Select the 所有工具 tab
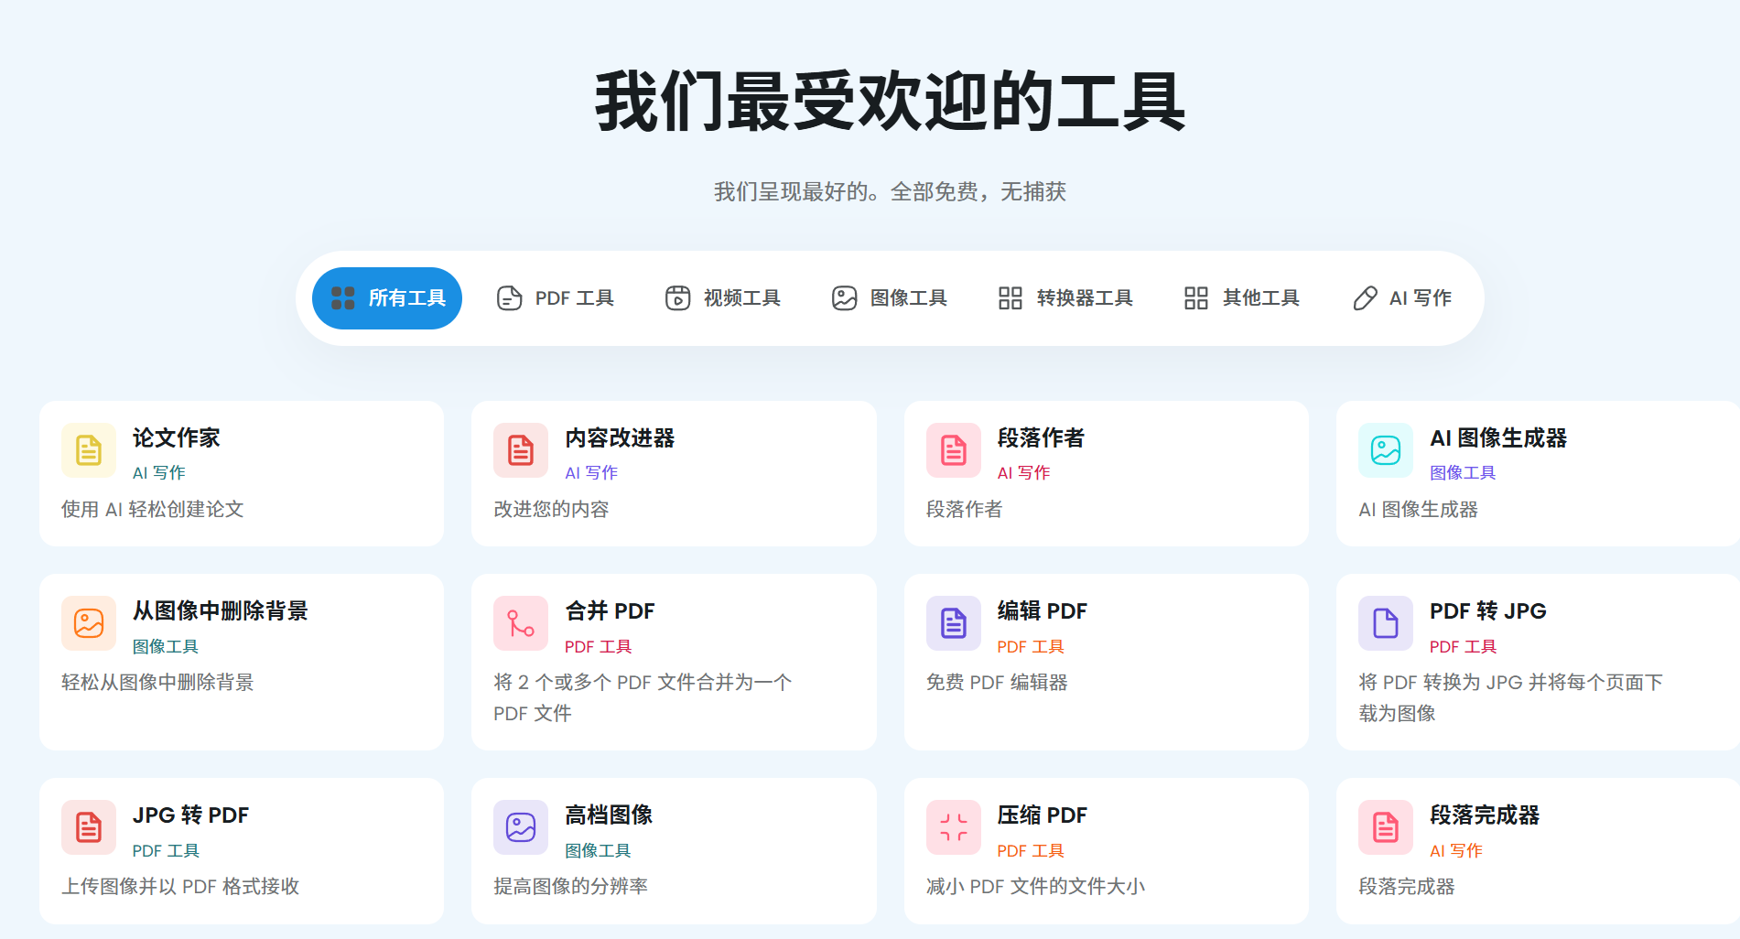The height and width of the screenshot is (939, 1740). click(387, 298)
